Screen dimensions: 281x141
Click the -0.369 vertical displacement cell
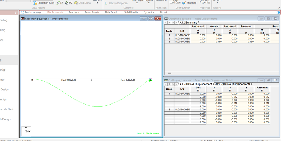point(214,42)
